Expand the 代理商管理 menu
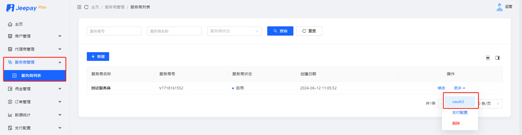The height and width of the screenshot is (135, 522). coord(35,49)
